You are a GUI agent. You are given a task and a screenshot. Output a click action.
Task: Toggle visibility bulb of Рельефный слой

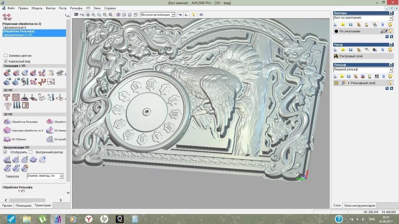390,83
